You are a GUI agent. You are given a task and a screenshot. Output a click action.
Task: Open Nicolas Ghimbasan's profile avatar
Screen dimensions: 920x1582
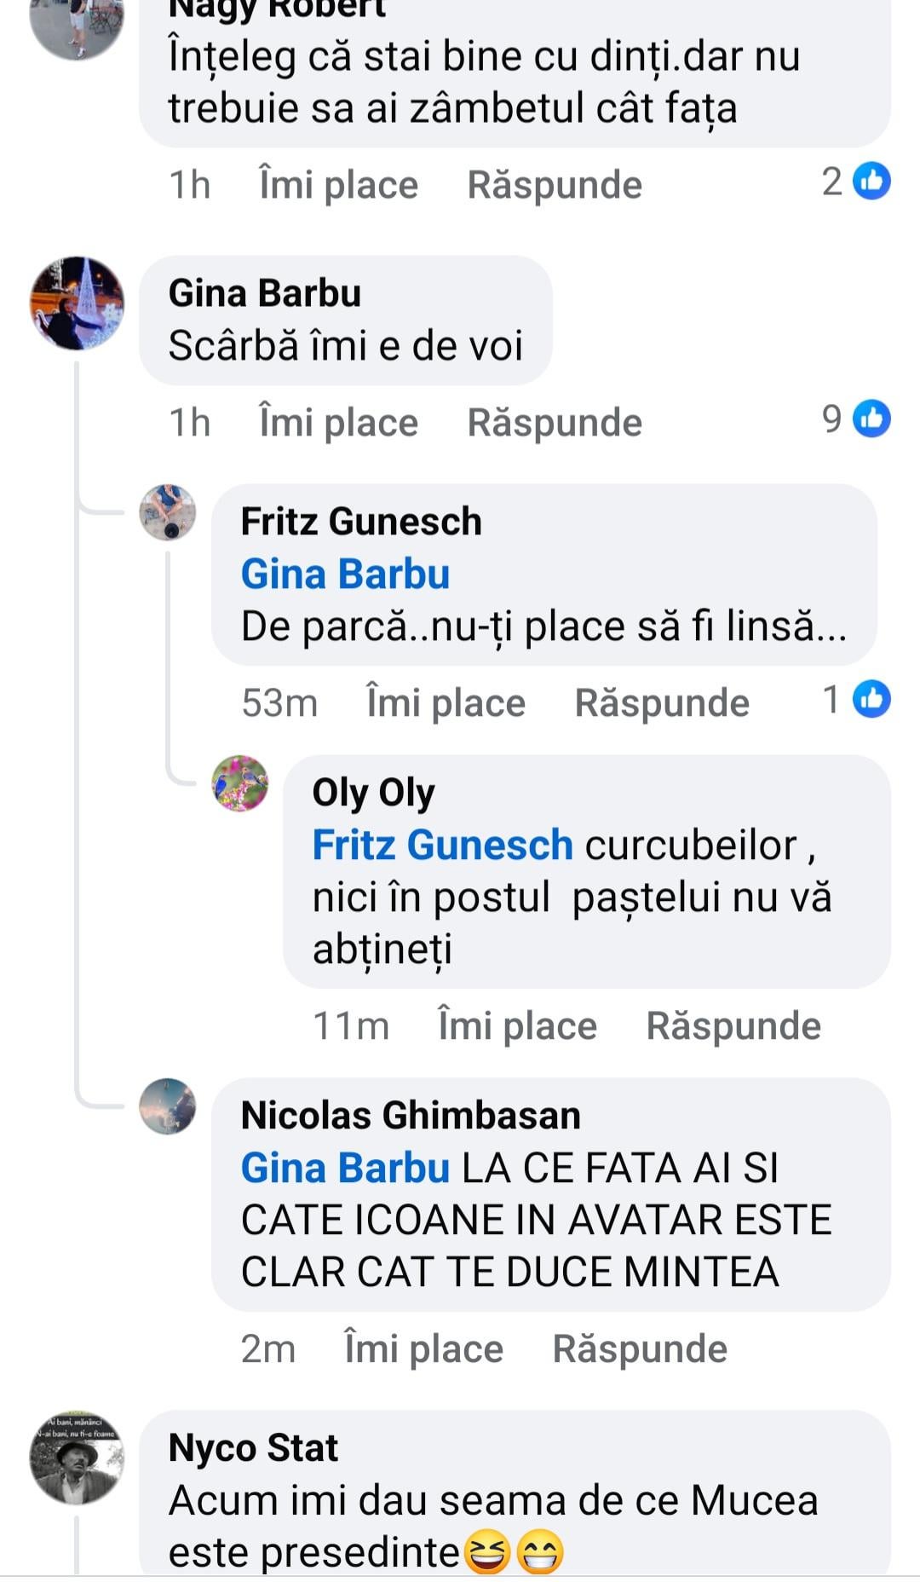[168, 1106]
